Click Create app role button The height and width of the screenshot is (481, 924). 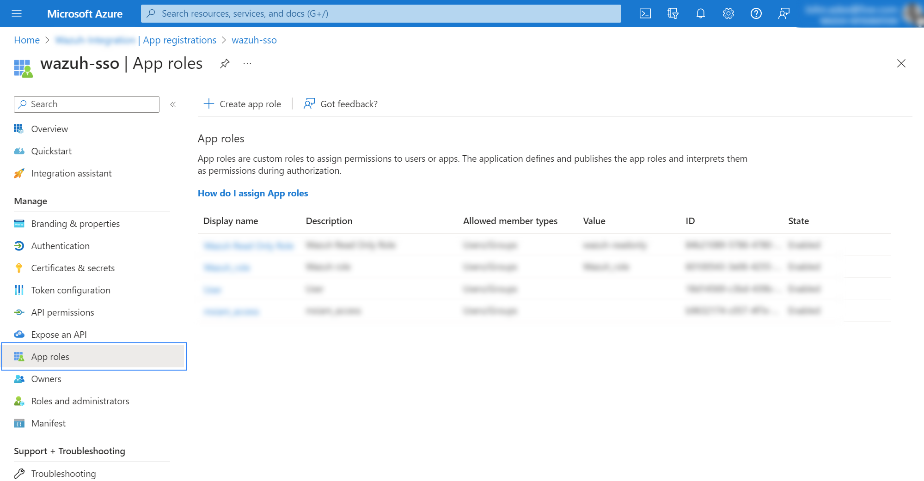coord(242,104)
